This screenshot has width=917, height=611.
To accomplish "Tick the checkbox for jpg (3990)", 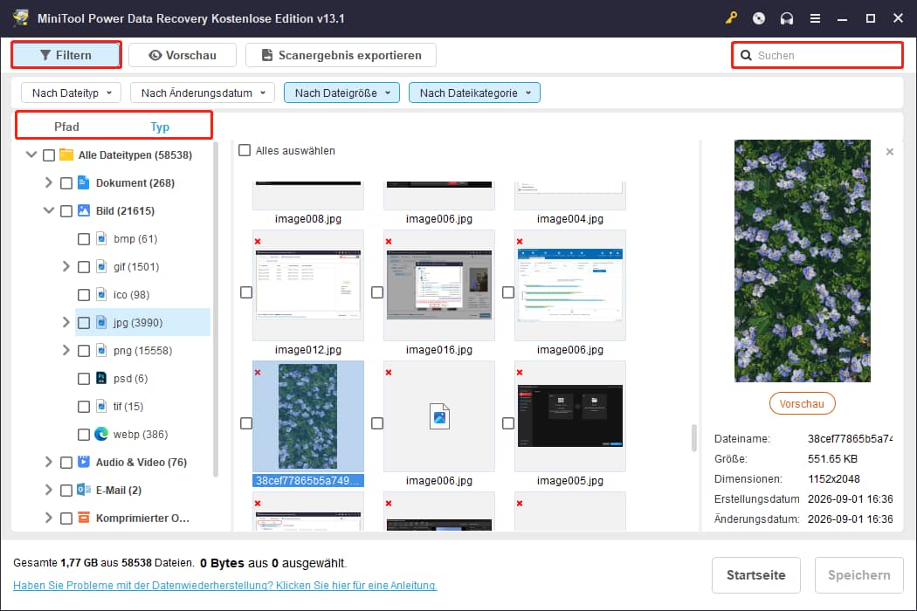I will (84, 323).
